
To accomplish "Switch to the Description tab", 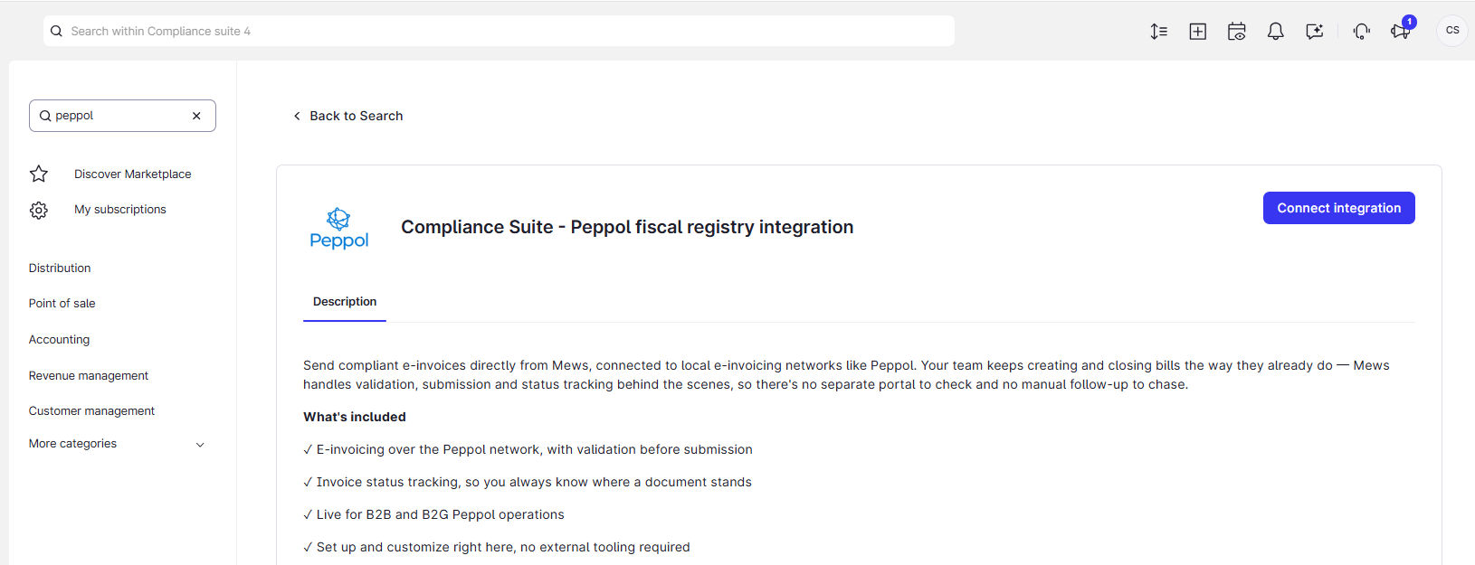I will click(345, 302).
